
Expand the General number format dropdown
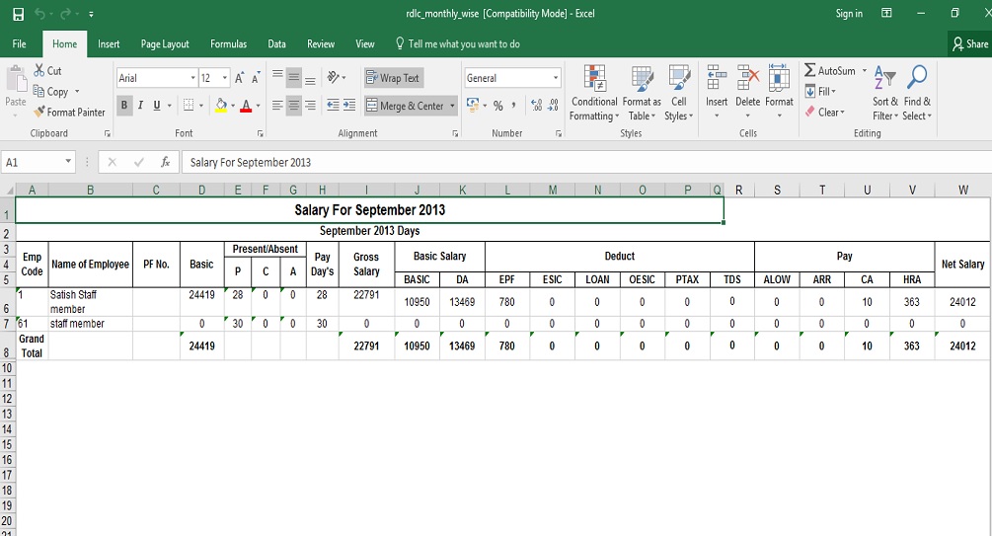pyautogui.click(x=556, y=78)
